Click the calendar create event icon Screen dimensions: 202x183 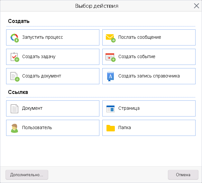click(110, 57)
